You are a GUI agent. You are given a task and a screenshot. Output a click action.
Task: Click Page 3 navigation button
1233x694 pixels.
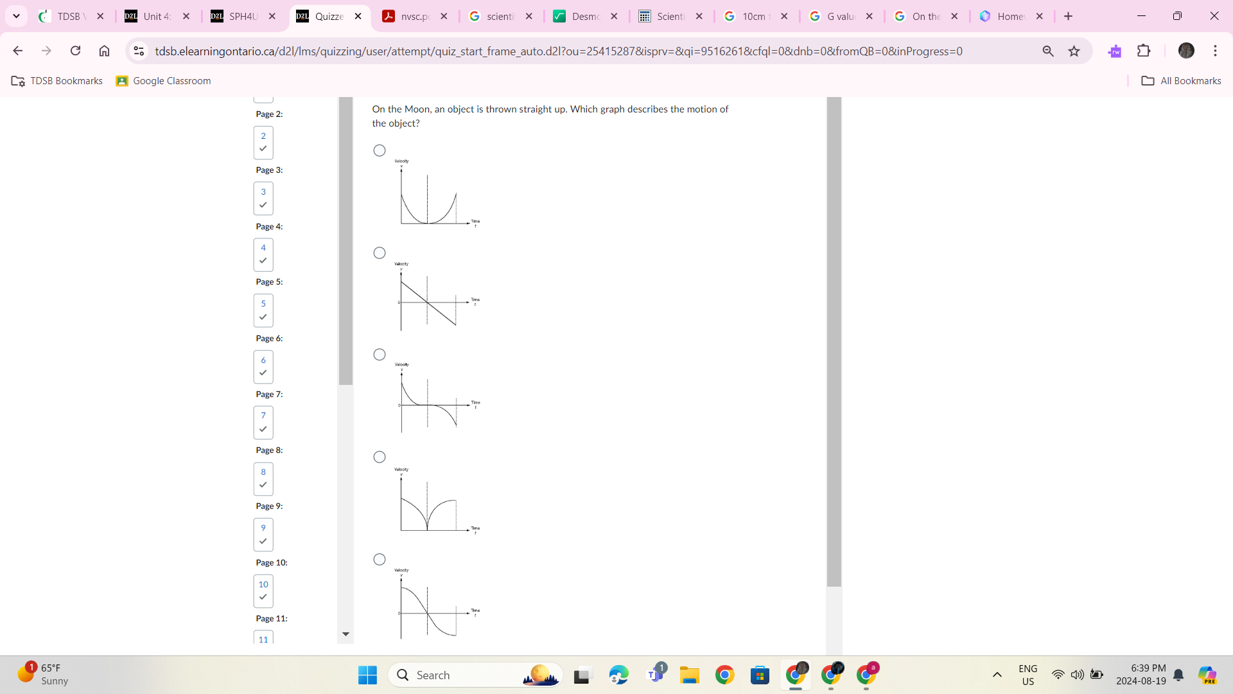[264, 197]
